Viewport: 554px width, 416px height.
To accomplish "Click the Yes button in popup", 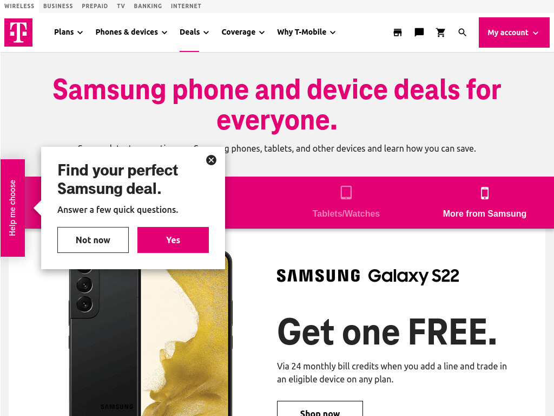I will tap(173, 240).
